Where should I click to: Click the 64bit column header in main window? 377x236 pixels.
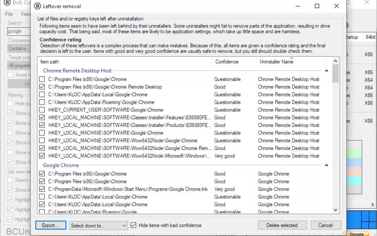point(370,37)
